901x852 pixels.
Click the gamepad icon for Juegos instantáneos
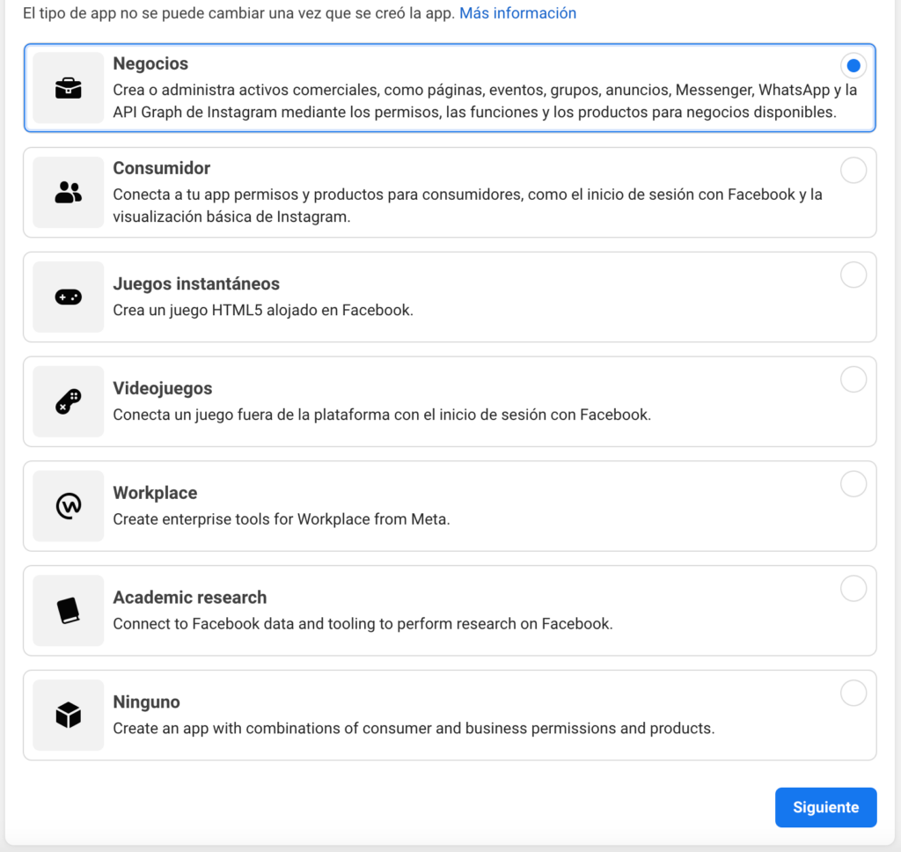(x=68, y=297)
